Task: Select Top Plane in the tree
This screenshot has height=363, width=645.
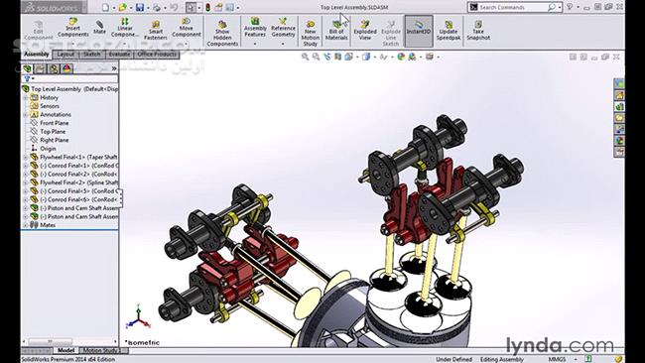Action: [53, 132]
